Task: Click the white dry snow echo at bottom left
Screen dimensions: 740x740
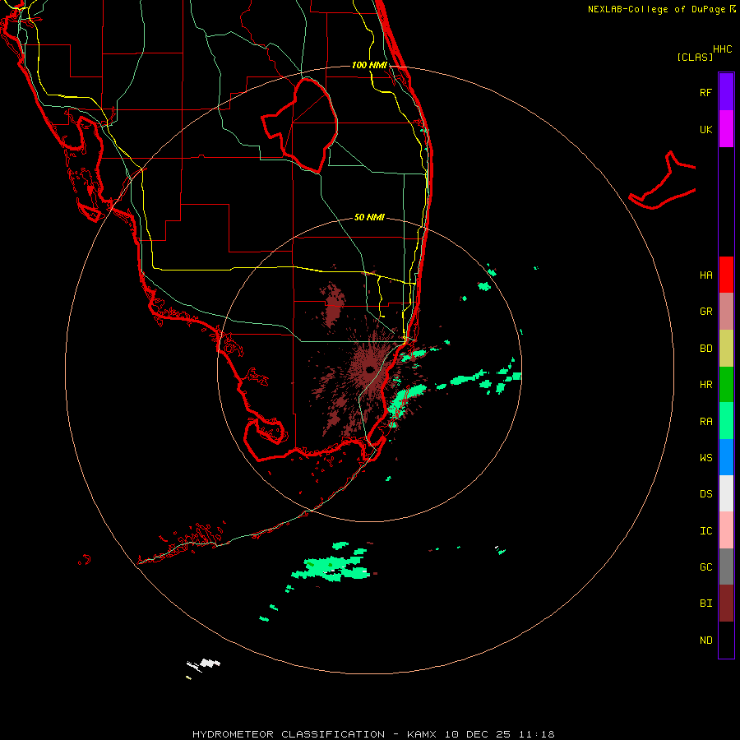Action: [203, 664]
